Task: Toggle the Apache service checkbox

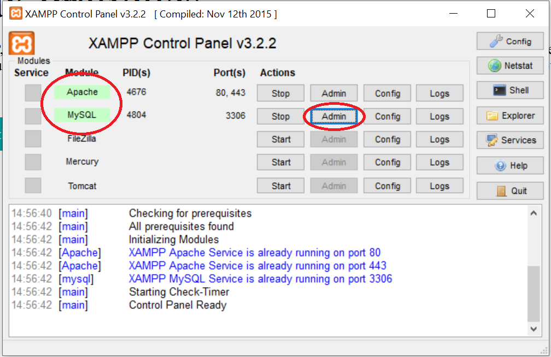Action: click(33, 93)
